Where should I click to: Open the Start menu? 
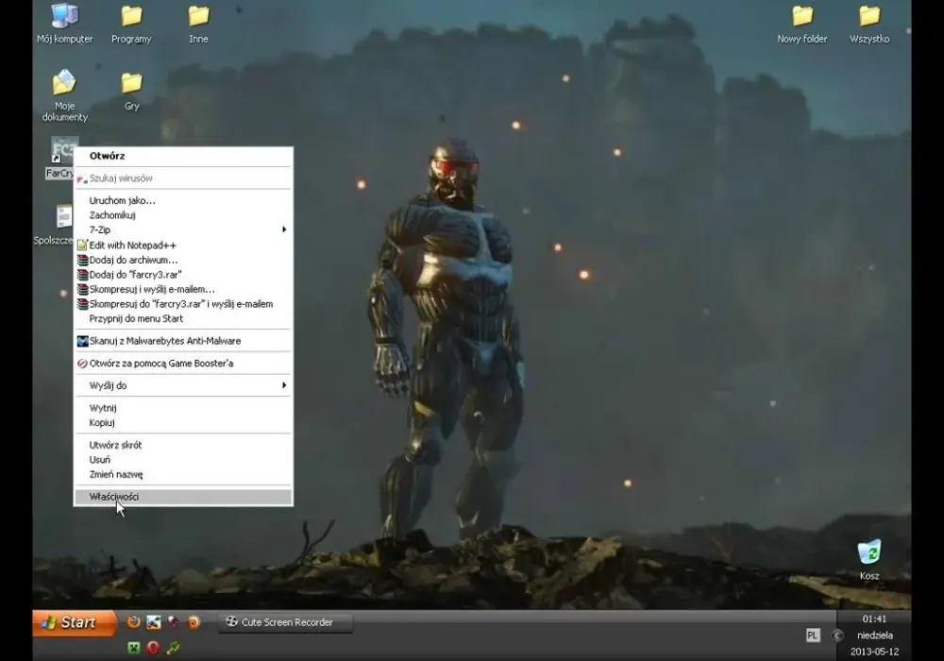coord(75,622)
